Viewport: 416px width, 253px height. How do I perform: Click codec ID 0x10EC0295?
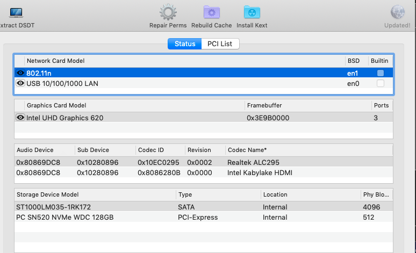pyautogui.click(x=159, y=162)
